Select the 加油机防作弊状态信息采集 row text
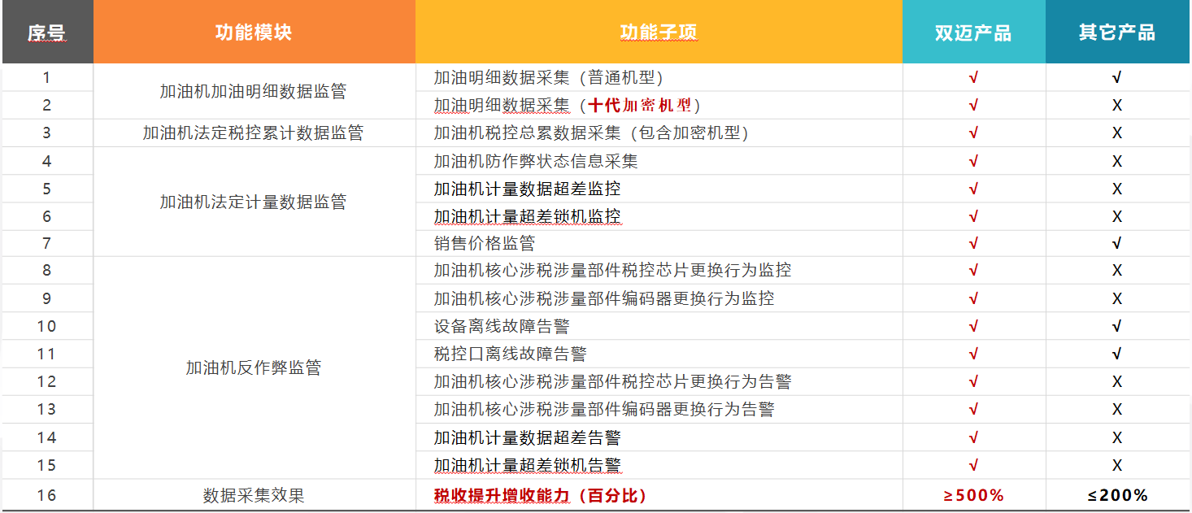This screenshot has width=1192, height=513. (x=536, y=161)
